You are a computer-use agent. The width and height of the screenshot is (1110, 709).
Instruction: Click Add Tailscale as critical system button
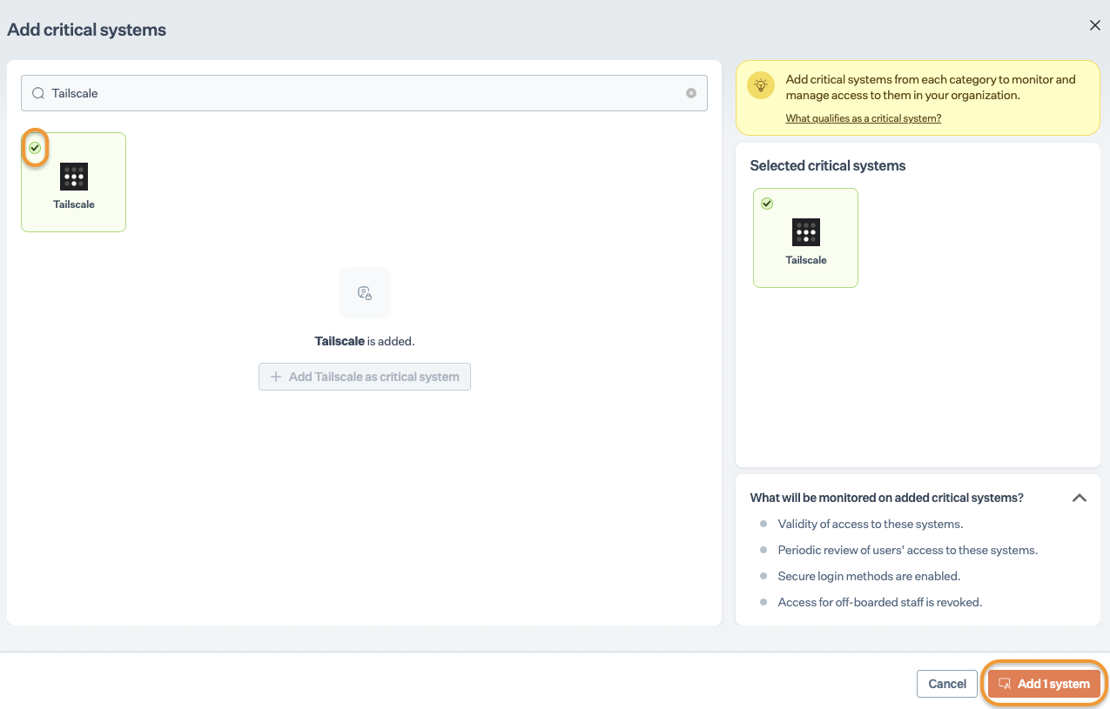(365, 377)
